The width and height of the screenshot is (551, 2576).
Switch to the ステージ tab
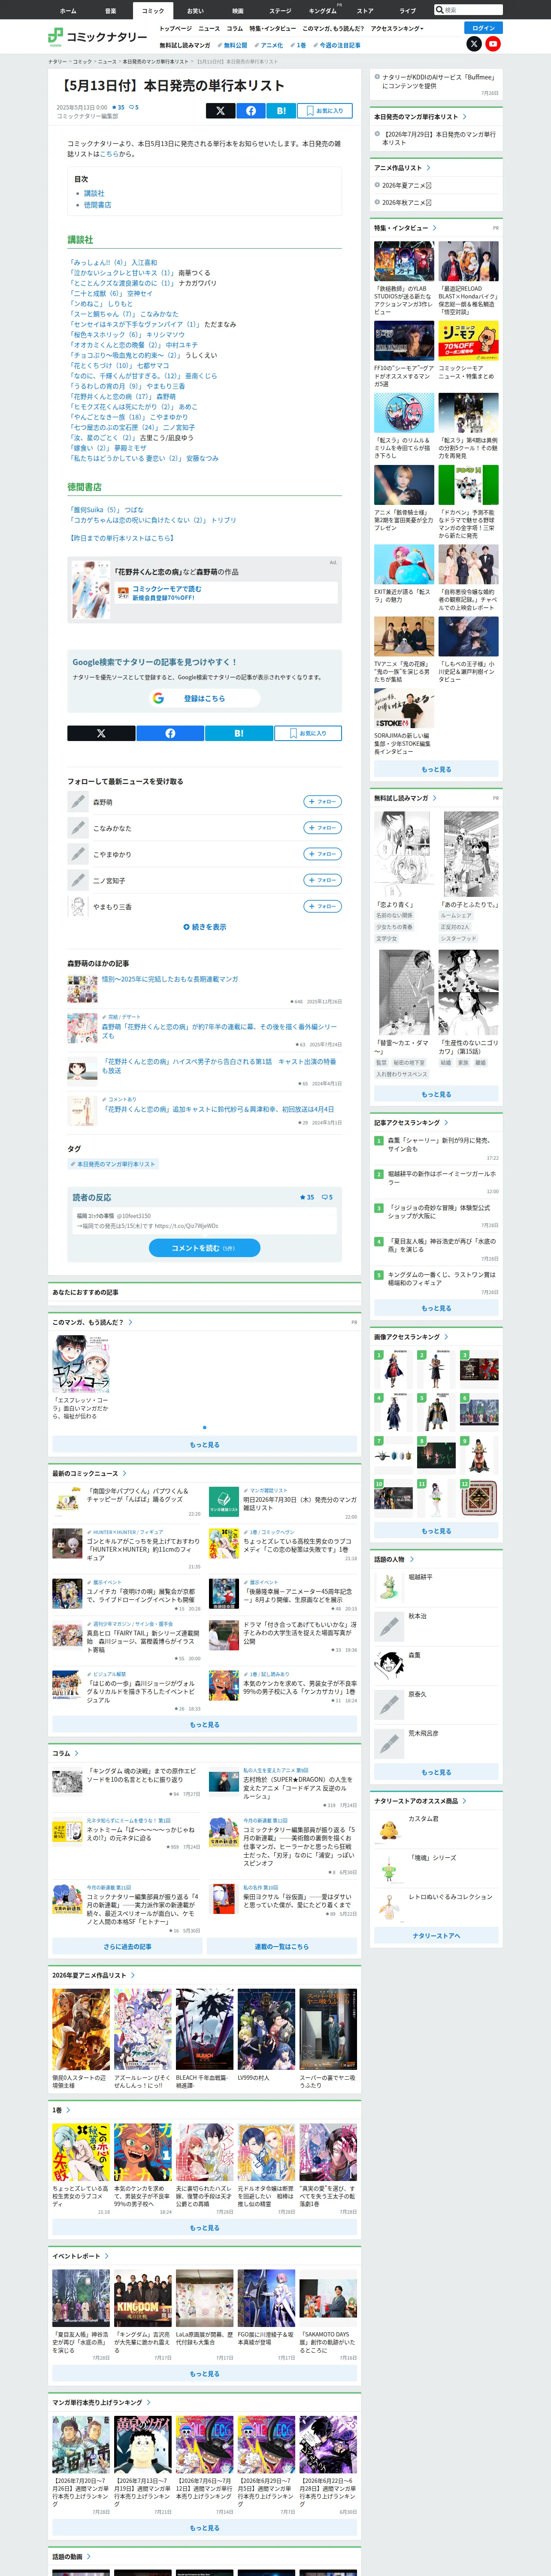click(x=280, y=10)
